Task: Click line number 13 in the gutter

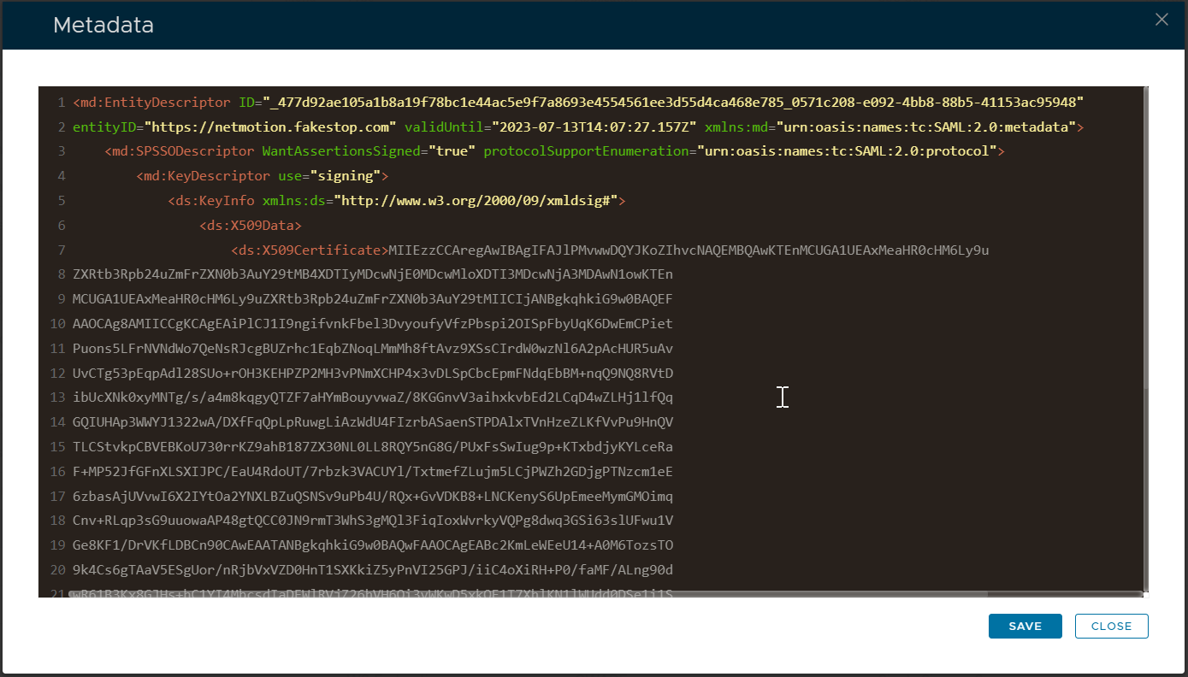Action: pos(57,398)
